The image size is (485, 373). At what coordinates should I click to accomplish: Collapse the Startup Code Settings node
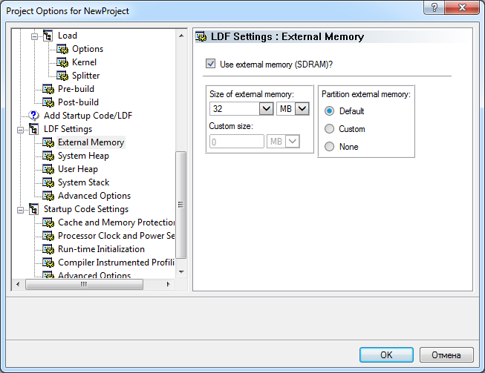pyautogui.click(x=20, y=209)
